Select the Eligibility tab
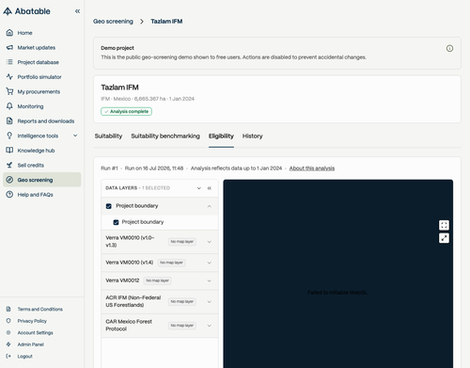The image size is (470, 368). (x=221, y=136)
